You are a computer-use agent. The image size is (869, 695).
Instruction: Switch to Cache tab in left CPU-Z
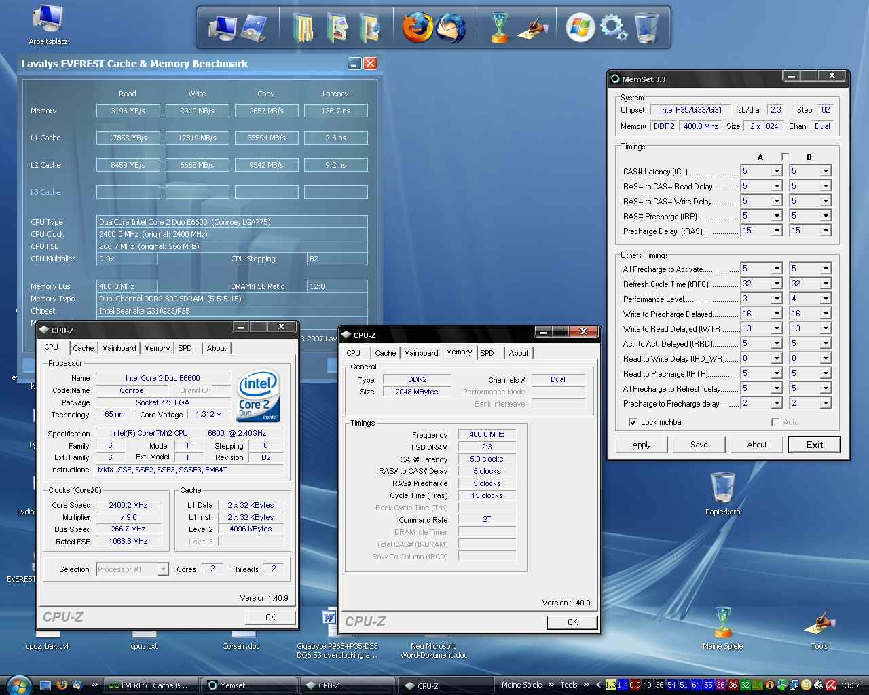[x=84, y=348]
